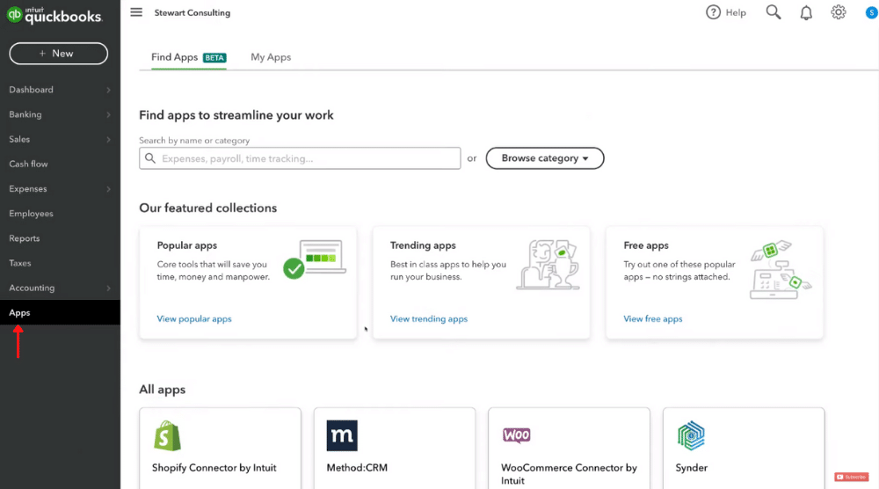Expand the Expenses menu chevron
Viewport: 879px width, 489px height.
tap(108, 189)
